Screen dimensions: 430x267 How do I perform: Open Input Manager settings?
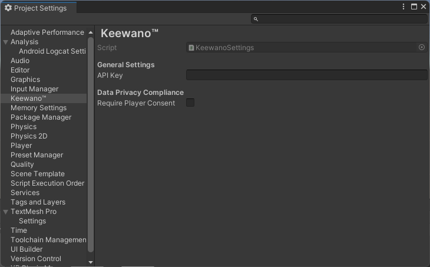tap(35, 89)
